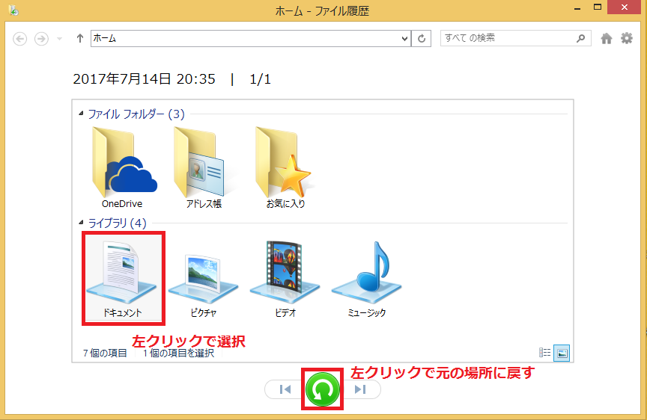The image size is (647, 420).
Task: Switch to details view
Action: (544, 353)
